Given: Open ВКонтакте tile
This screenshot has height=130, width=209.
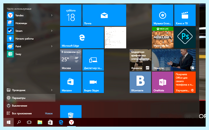Looking at the screenshot, I should tap(140, 82).
